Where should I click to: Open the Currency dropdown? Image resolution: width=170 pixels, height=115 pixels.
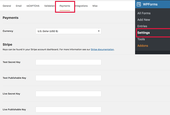69,31
